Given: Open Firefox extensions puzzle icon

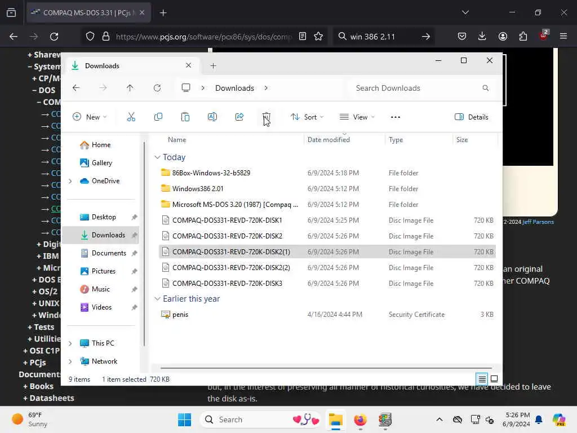Looking at the screenshot, I should (523, 37).
